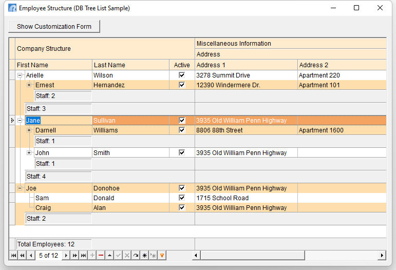Click the '5 of 12' record counter
396x270 pixels.
(48, 255)
